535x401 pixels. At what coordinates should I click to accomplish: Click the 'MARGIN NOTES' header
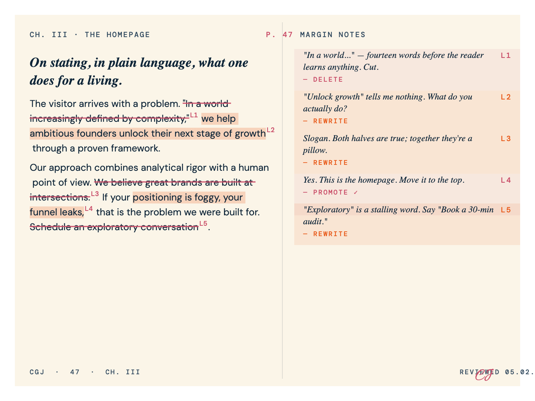tap(333, 35)
